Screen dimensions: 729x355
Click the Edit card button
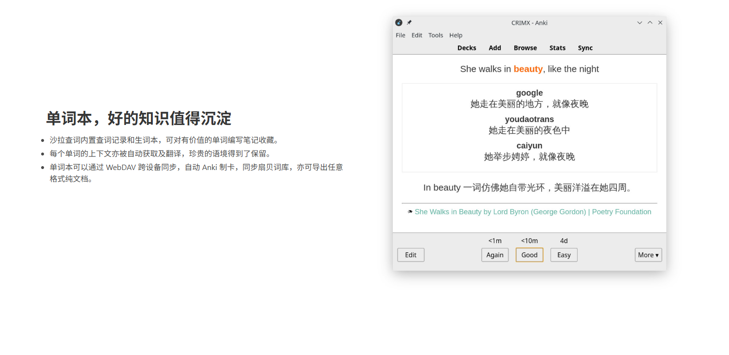(x=411, y=255)
